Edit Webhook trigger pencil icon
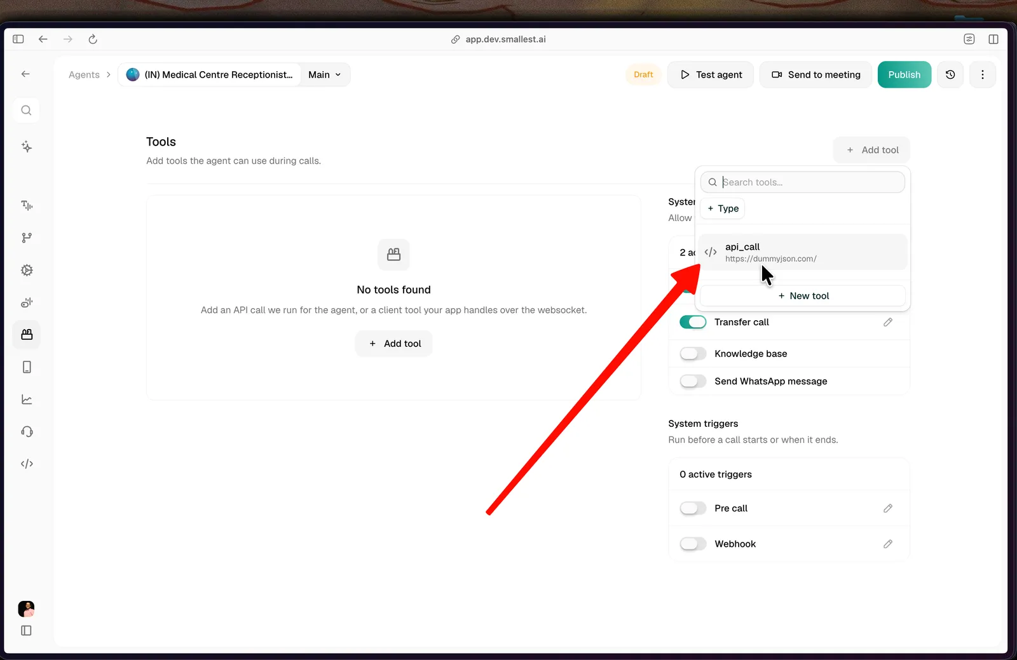 pos(888,544)
